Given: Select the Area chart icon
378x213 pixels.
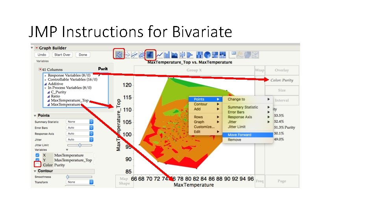Looking at the screenshot, I should [x=174, y=55].
